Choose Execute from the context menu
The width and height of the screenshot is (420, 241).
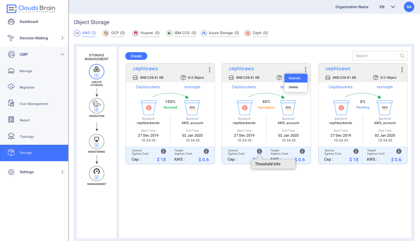[x=296, y=78]
